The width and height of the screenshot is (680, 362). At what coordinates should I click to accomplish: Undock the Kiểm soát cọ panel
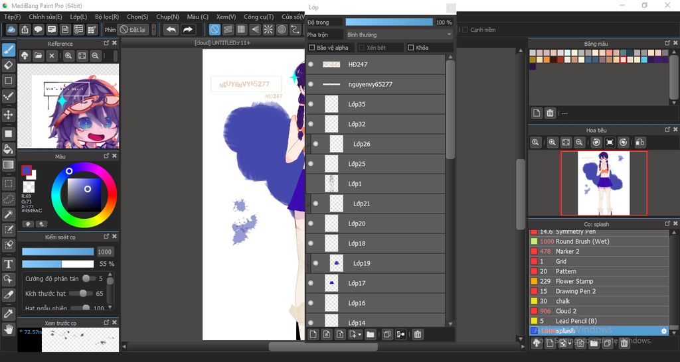[107, 237]
